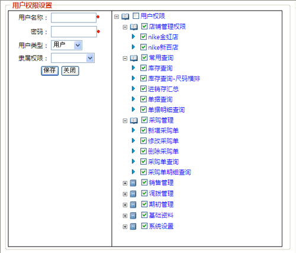
Task: Select the 单据明细查询 tree item
Action: (x=166, y=110)
